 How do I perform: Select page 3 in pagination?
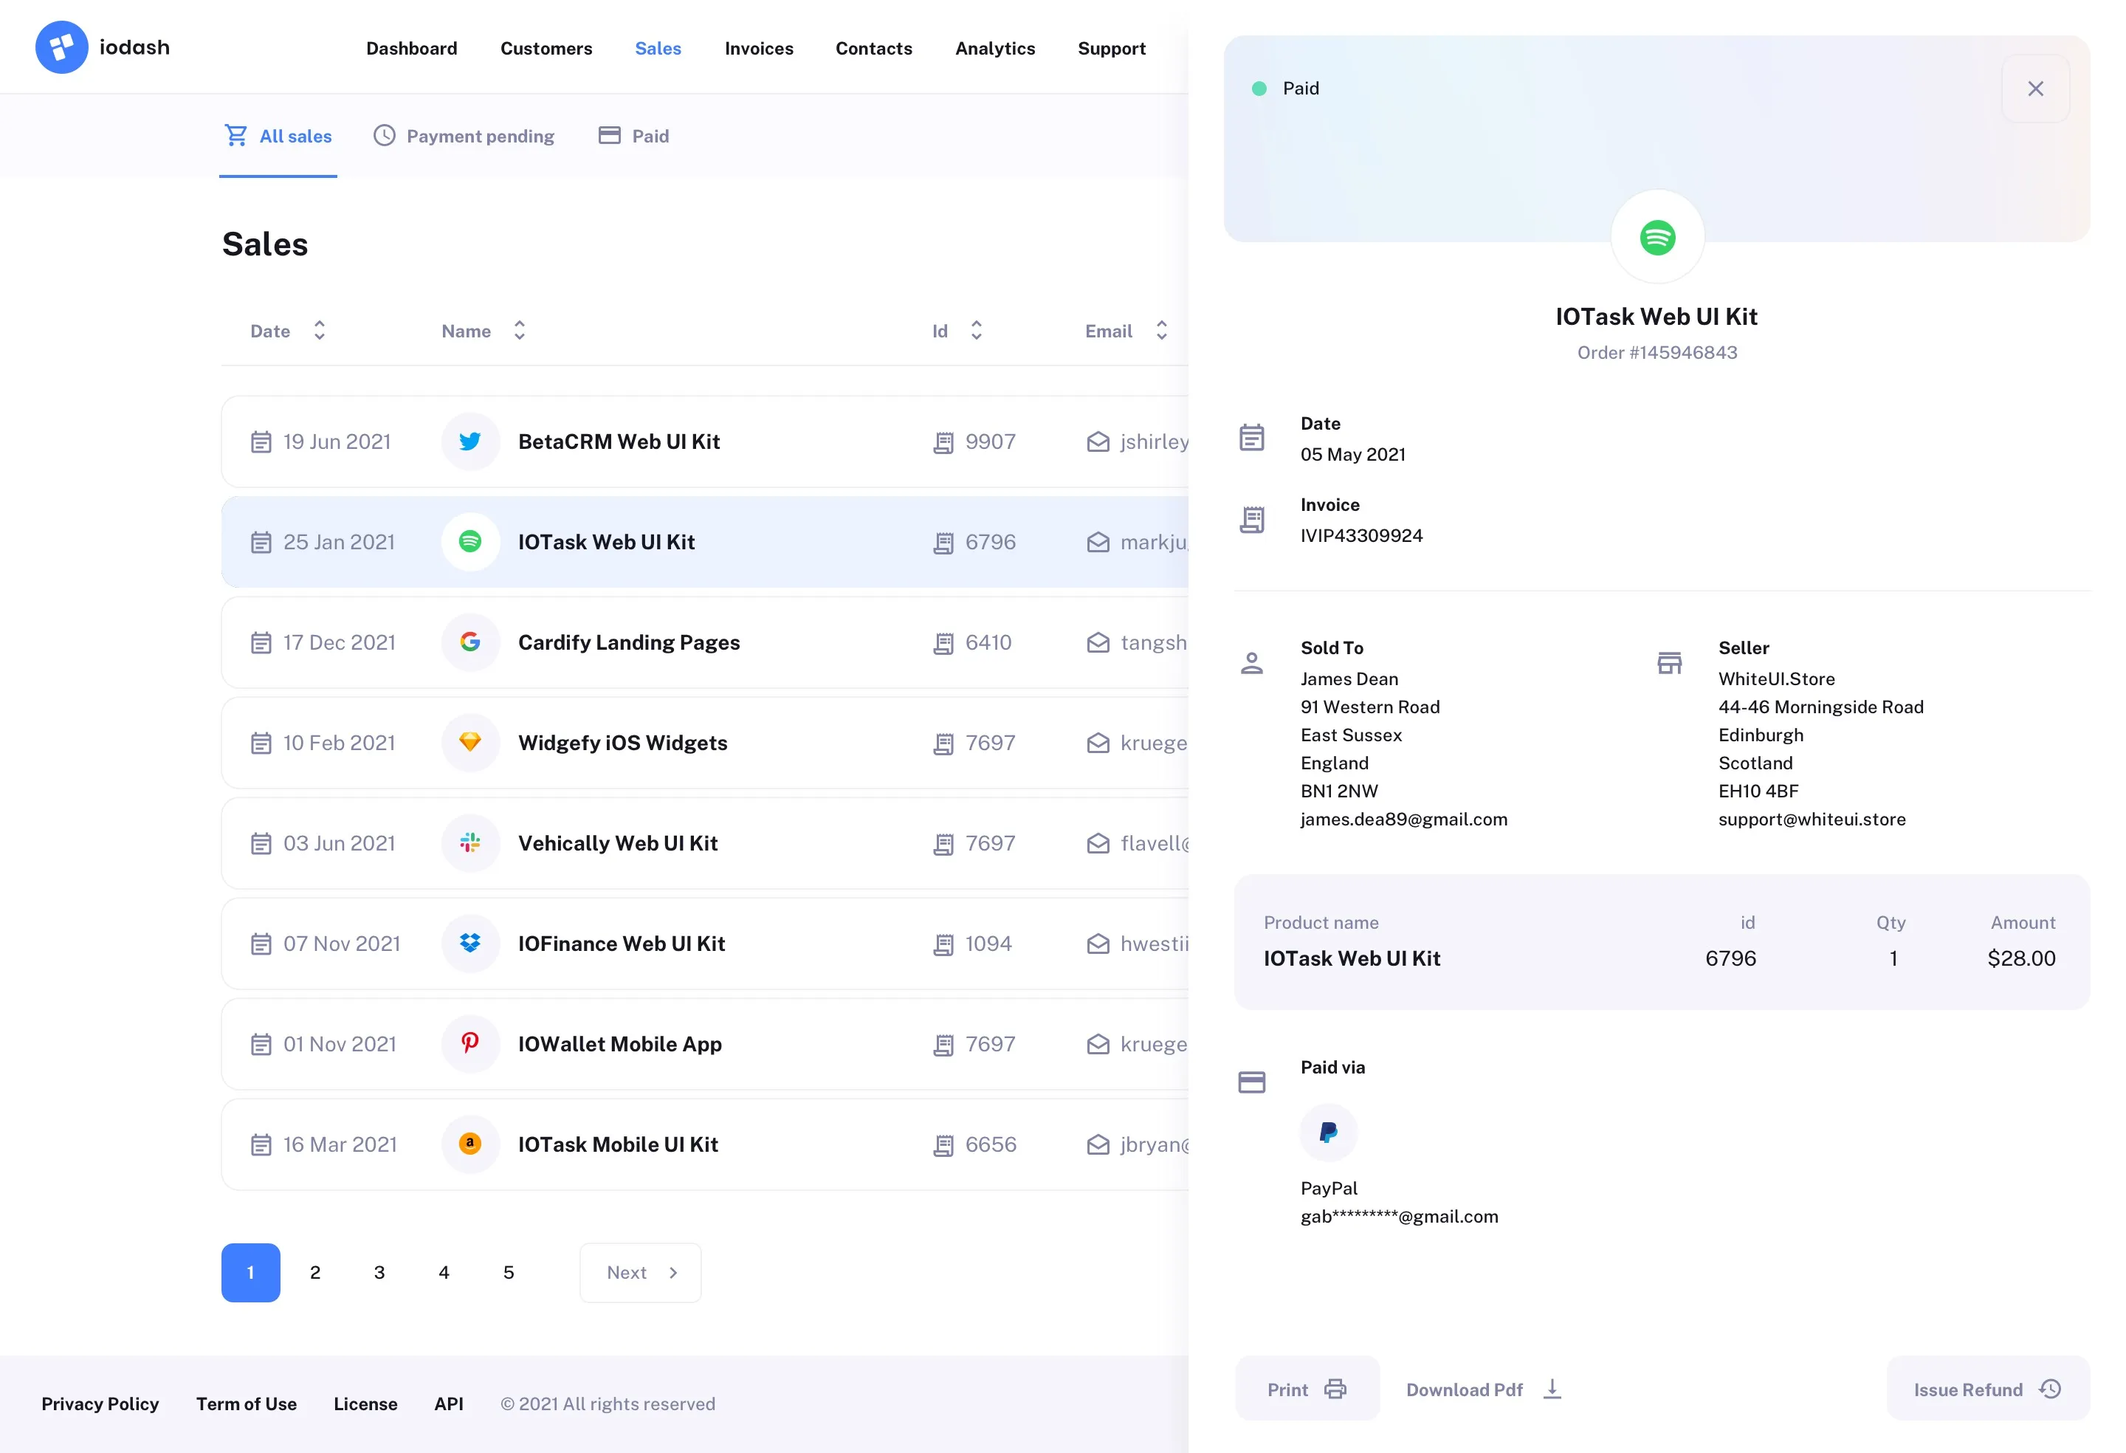[379, 1272]
